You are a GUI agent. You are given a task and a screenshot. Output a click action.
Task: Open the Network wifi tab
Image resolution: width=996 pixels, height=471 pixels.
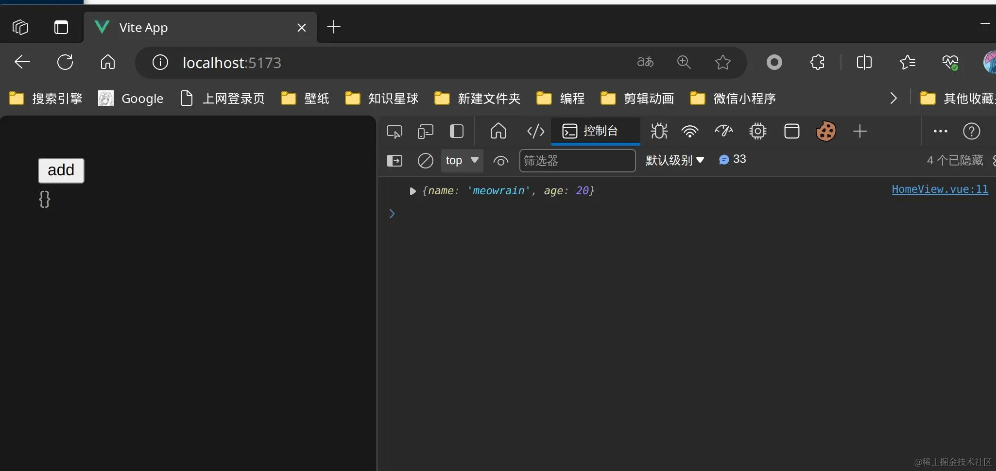(690, 132)
